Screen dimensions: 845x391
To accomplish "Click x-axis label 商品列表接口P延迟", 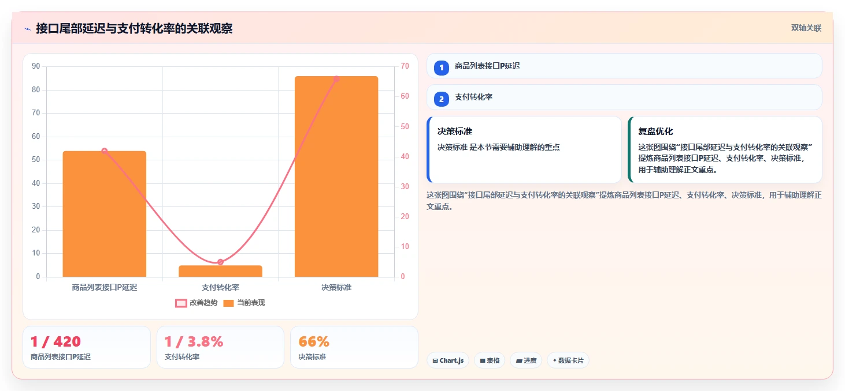I will click(x=105, y=287).
